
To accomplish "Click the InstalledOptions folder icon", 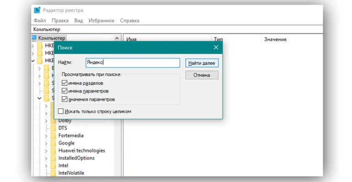I will pos(53,158).
